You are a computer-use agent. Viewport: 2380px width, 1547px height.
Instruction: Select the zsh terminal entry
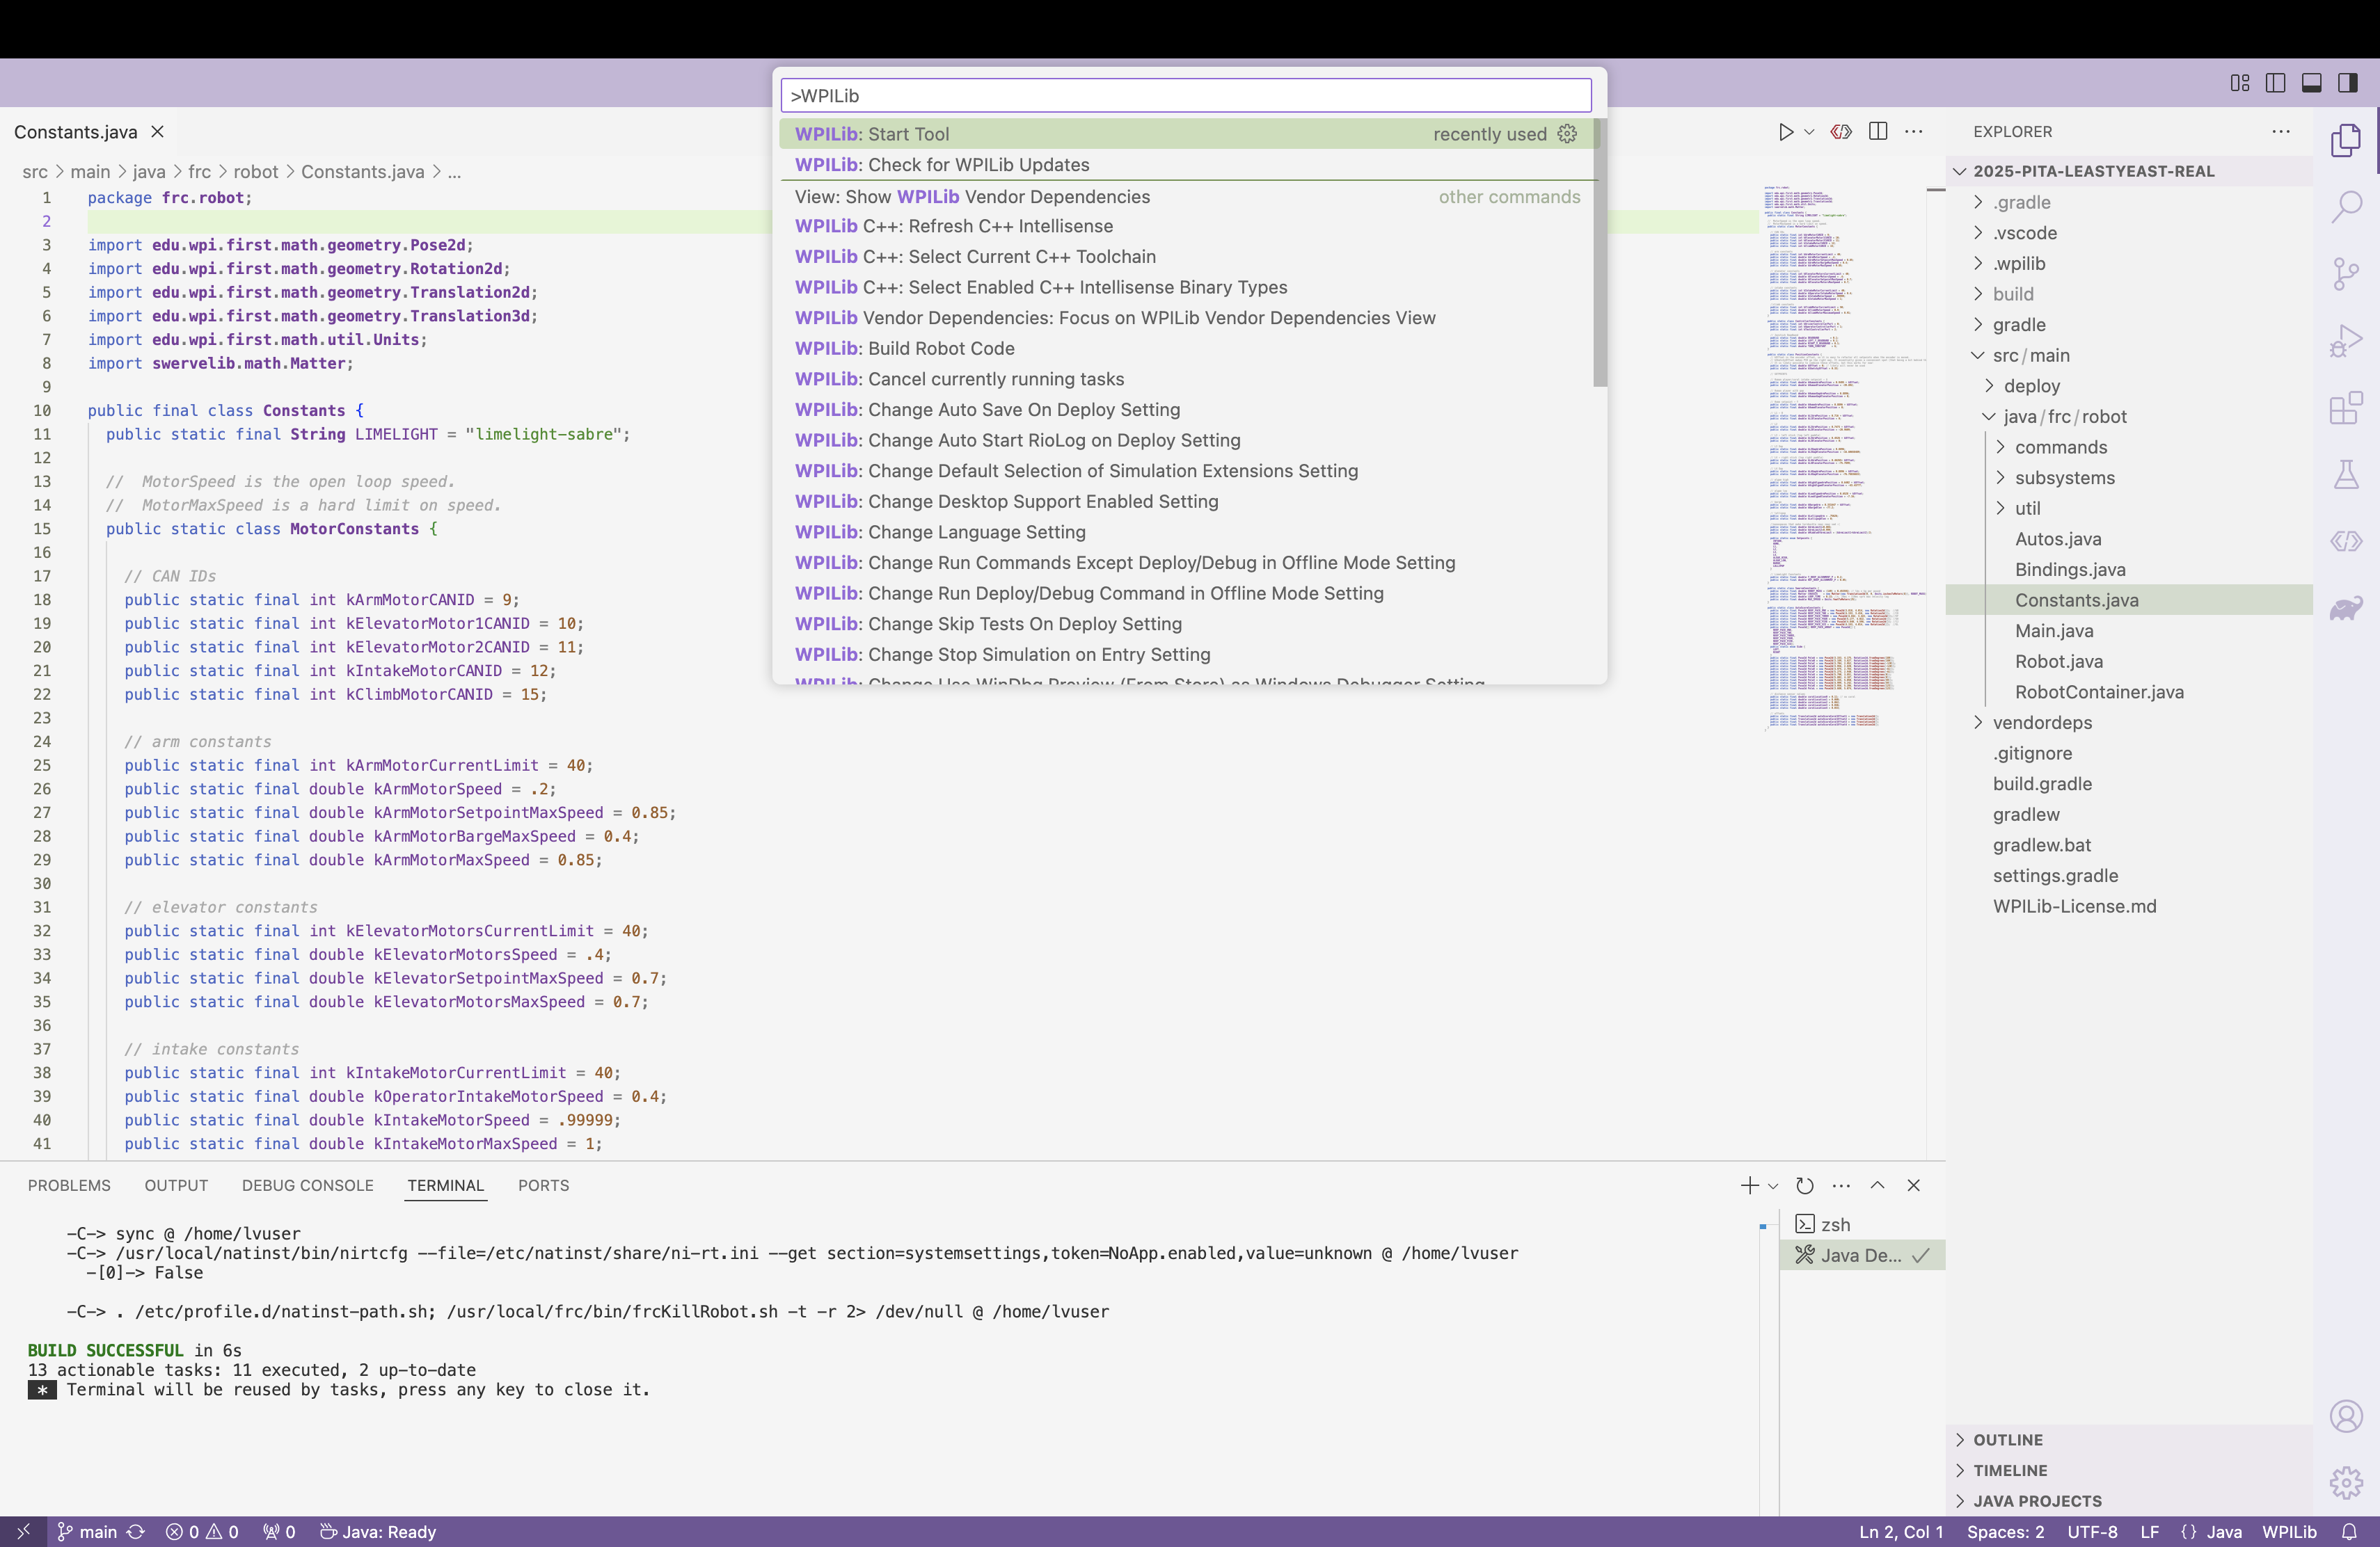(1862, 1224)
